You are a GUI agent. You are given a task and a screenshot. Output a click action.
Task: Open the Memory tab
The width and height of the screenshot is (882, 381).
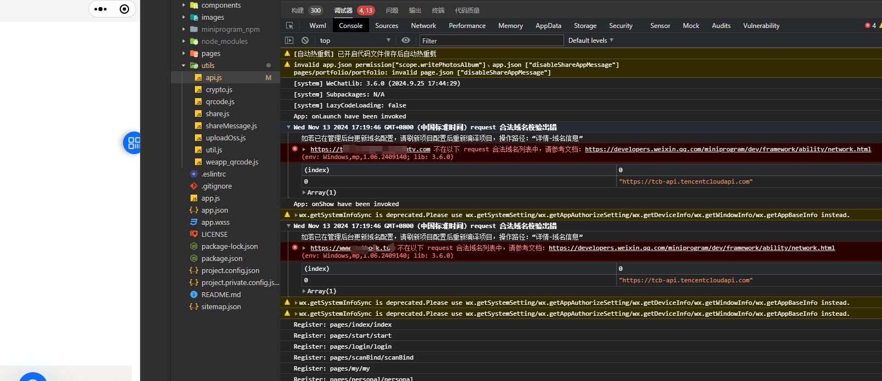pyautogui.click(x=510, y=26)
